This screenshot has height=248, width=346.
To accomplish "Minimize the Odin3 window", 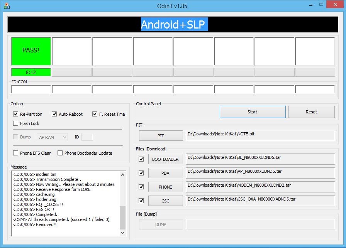I will click(x=311, y=5).
